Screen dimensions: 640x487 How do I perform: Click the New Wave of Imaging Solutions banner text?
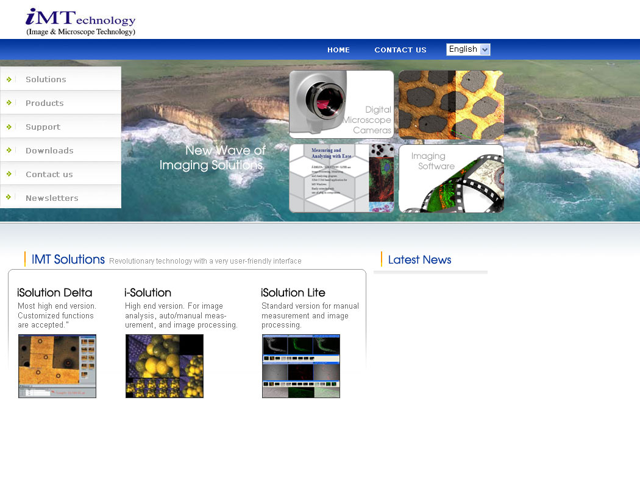[212, 158]
